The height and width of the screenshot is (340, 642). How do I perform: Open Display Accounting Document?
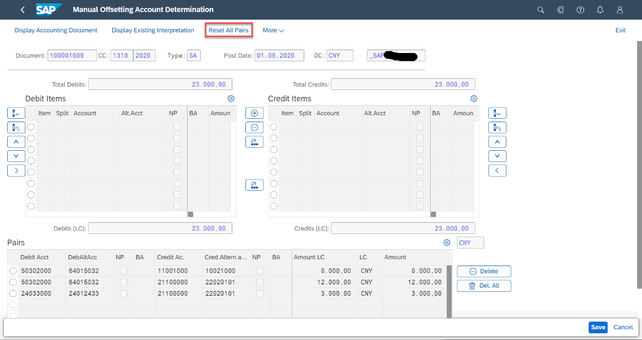tap(56, 30)
